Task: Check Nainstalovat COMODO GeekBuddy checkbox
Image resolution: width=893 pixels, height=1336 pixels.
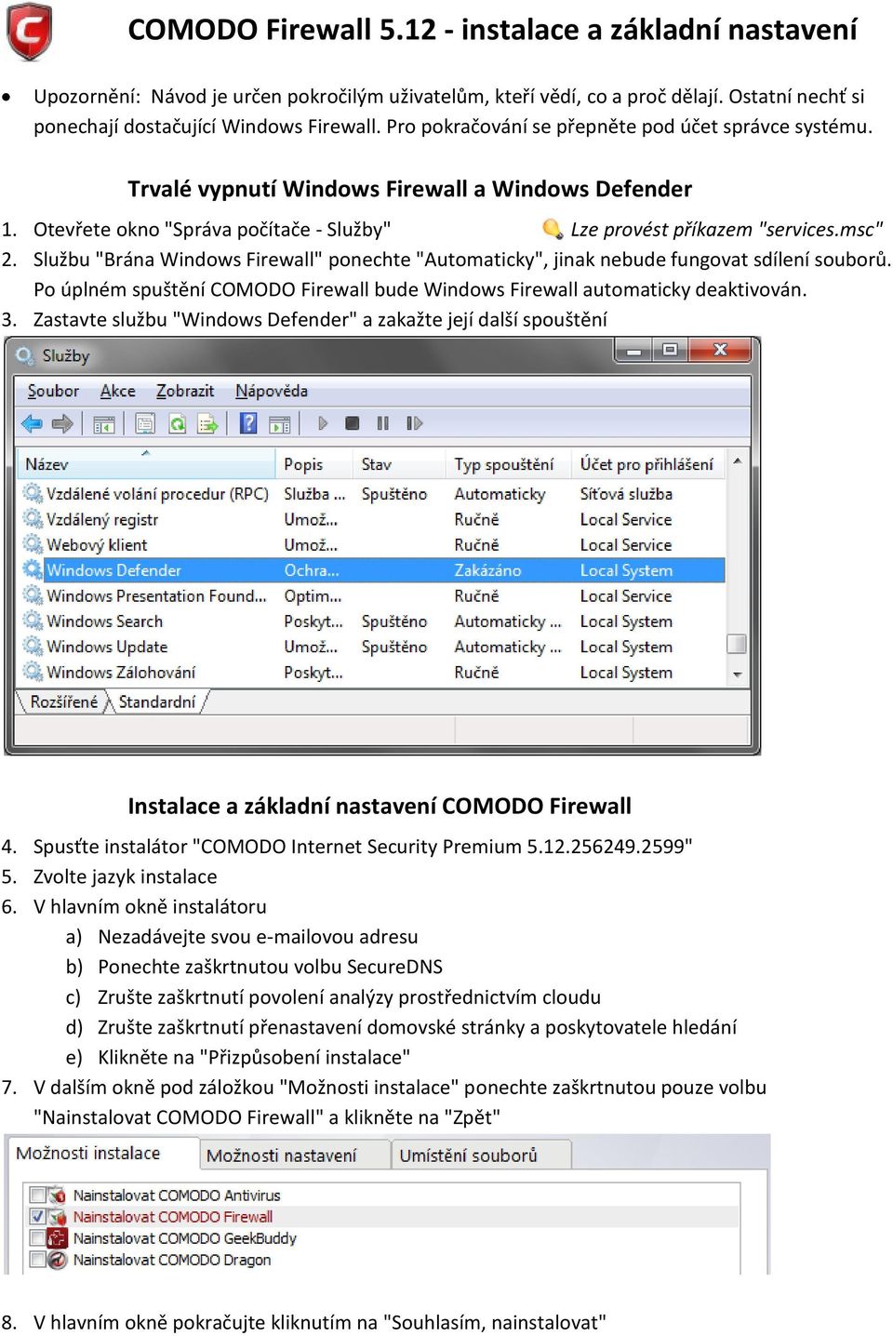Action: (x=38, y=1237)
